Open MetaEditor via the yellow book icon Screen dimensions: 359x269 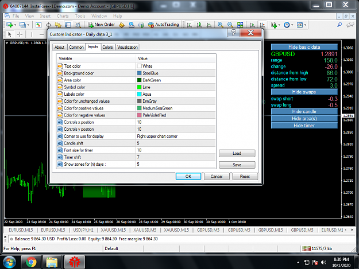click(x=122, y=25)
